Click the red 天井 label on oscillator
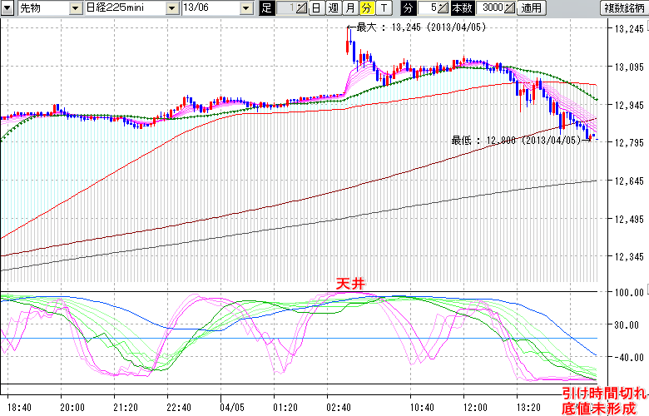 pos(350,284)
